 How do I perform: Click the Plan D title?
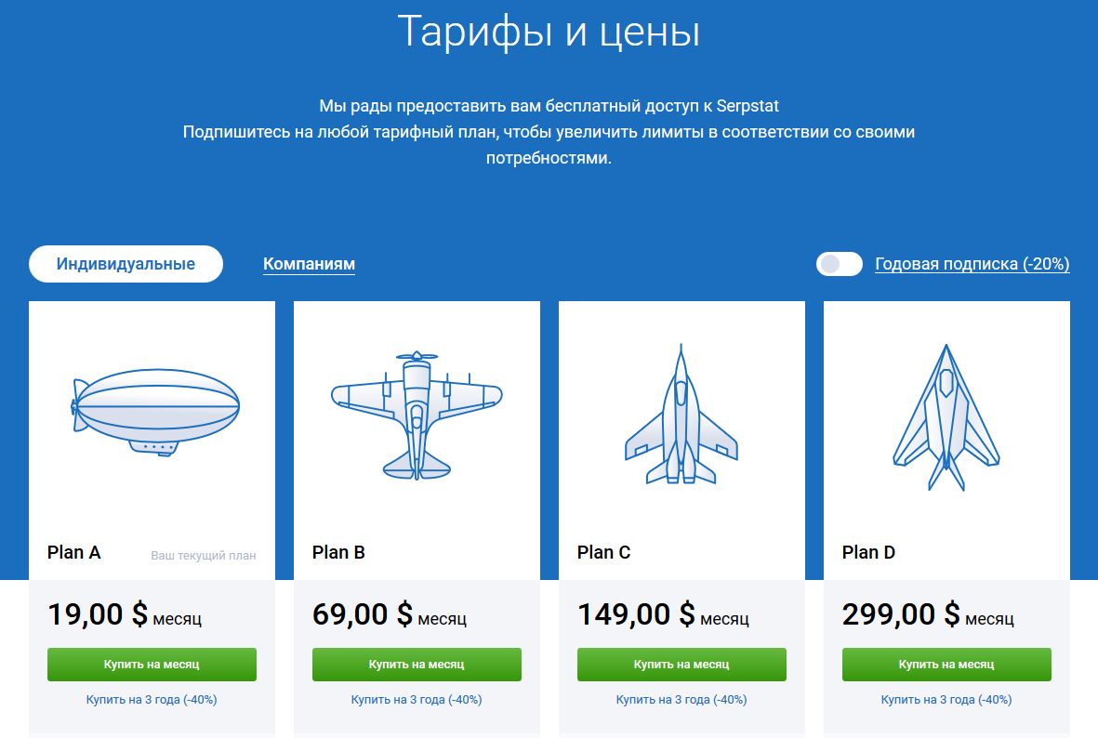coord(869,552)
